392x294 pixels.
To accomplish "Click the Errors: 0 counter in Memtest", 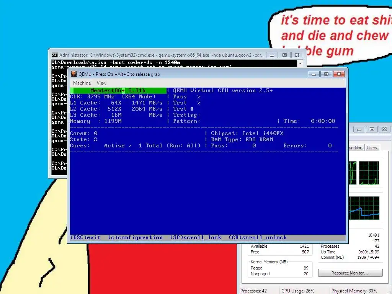I will [x=307, y=145].
